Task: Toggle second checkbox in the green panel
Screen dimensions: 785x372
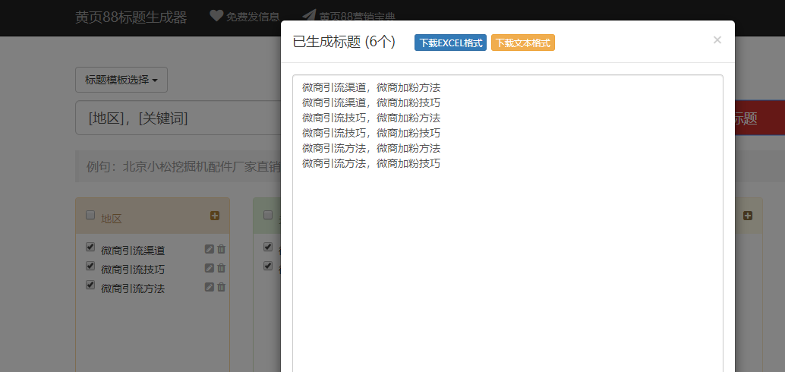Action: (268, 266)
